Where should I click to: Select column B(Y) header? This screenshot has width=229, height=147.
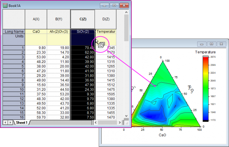point(58,19)
